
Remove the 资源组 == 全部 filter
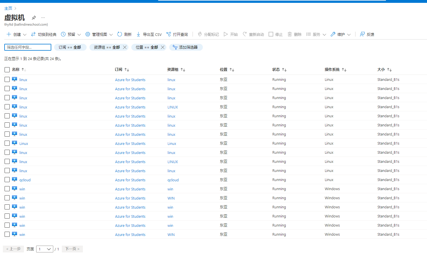(x=125, y=47)
